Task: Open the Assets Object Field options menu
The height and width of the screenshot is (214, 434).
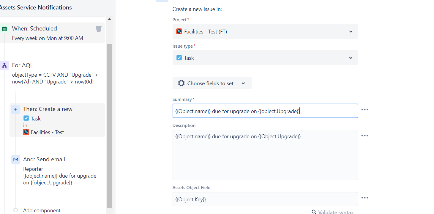Action: tap(365, 197)
